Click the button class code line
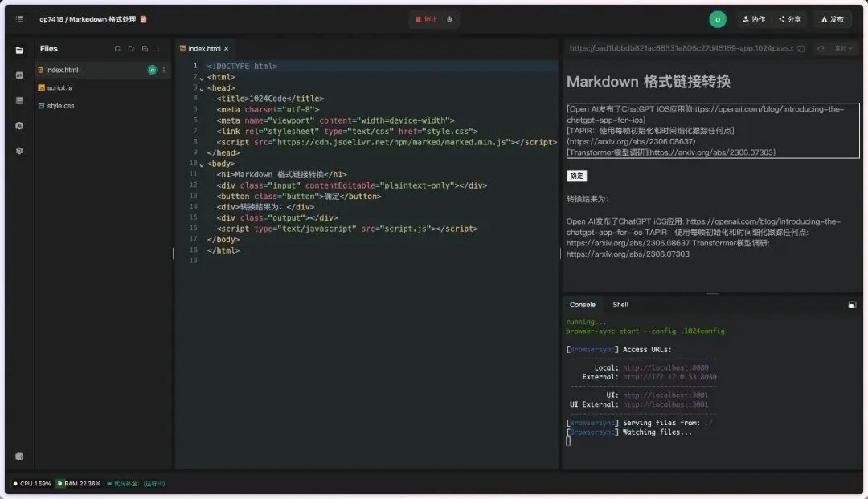This screenshot has height=499, width=868. coord(299,197)
